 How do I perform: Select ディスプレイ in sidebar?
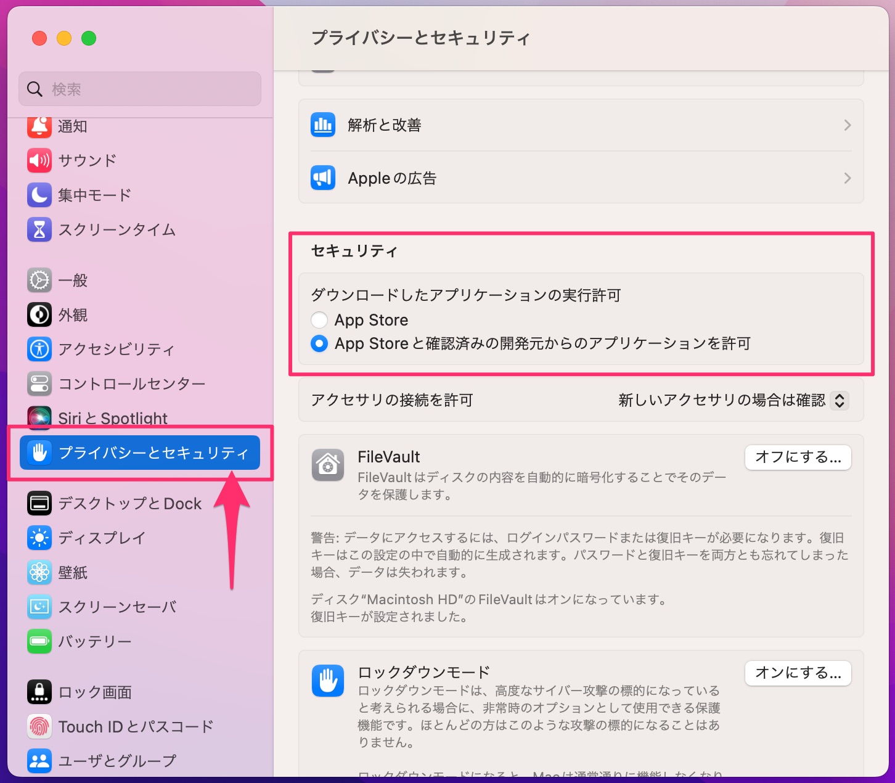[140, 538]
